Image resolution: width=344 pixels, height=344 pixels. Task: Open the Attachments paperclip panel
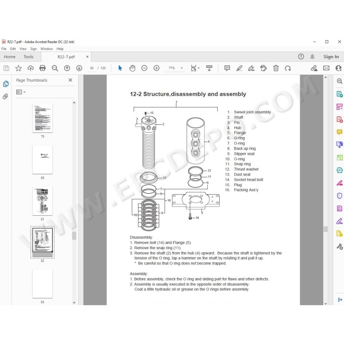[x=5, y=96]
